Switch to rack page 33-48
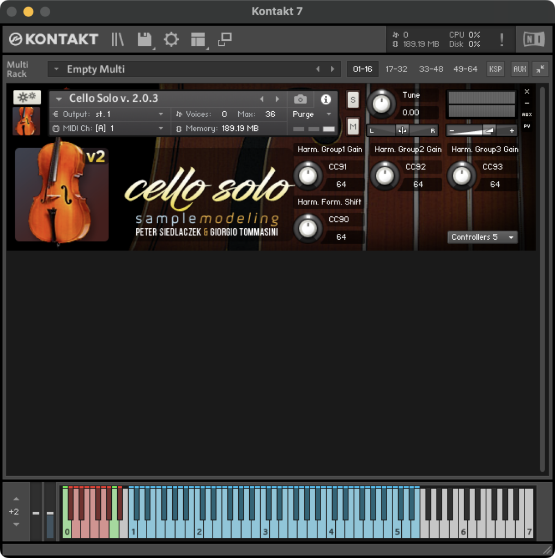Image resolution: width=555 pixels, height=558 pixels. [431, 69]
